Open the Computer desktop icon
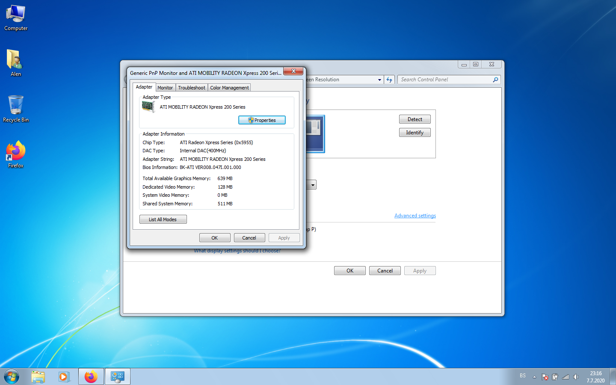Image resolution: width=616 pixels, height=385 pixels. 16,18
